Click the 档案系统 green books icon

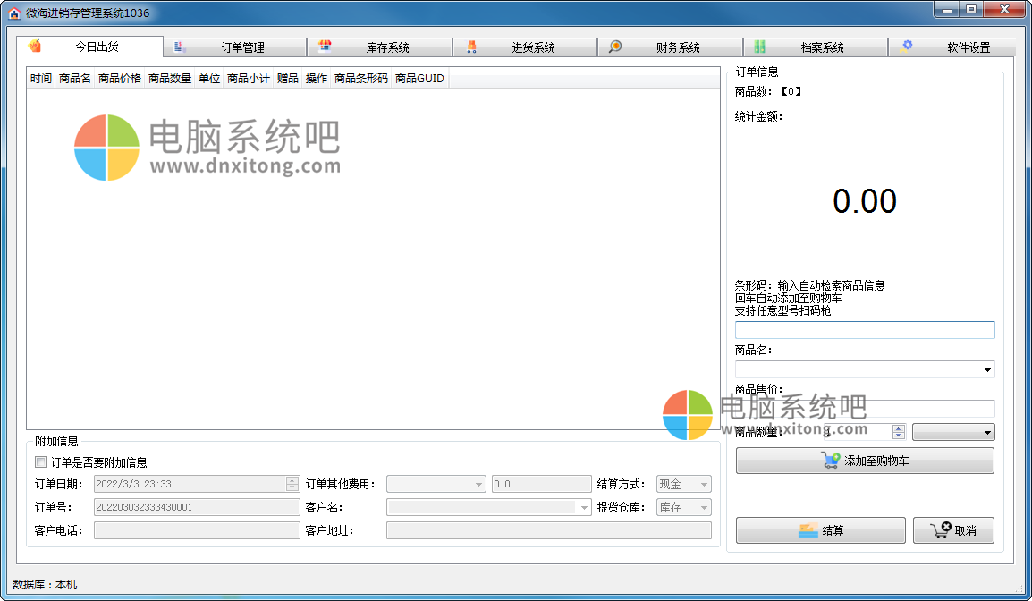coord(759,47)
